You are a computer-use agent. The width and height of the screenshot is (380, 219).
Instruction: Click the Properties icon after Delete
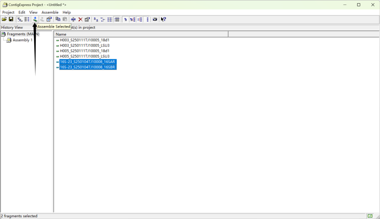pyautogui.click(x=87, y=19)
